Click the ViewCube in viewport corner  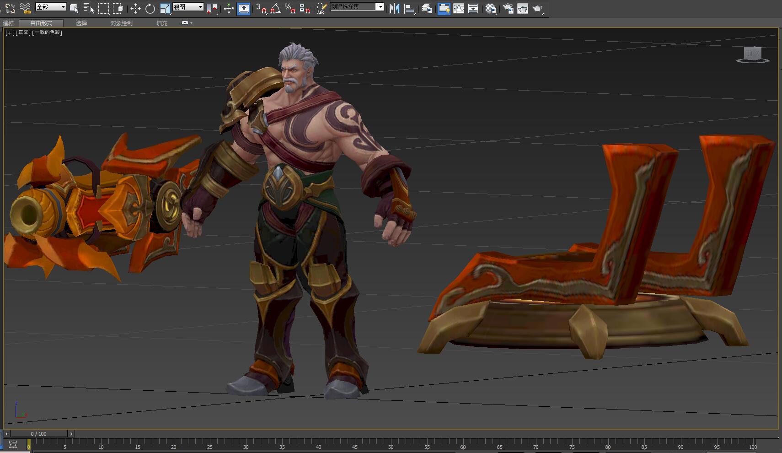(753, 54)
